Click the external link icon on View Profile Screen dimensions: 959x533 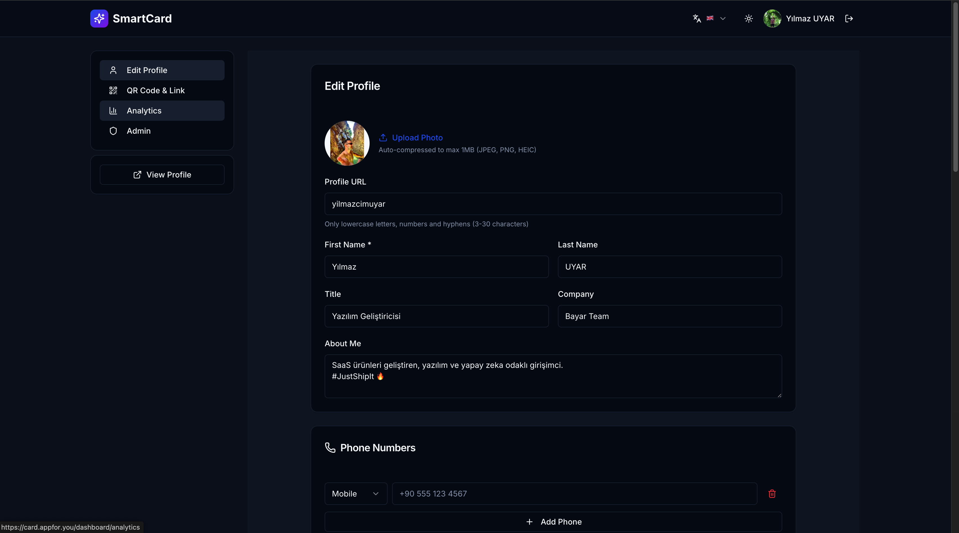137,175
